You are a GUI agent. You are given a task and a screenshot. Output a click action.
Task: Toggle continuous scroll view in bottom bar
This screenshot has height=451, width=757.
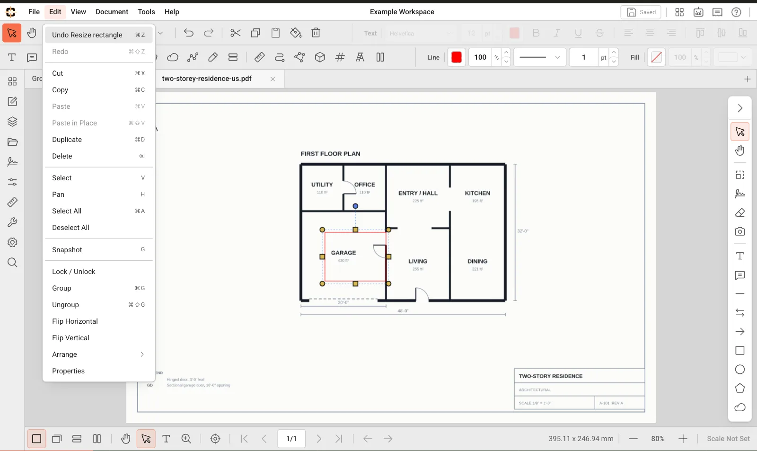[x=77, y=439]
